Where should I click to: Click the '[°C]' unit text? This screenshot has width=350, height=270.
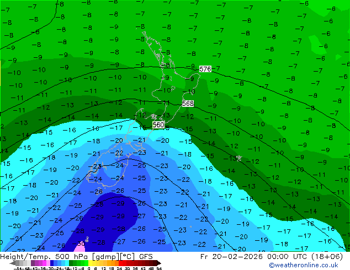pyautogui.click(x=127, y=257)
